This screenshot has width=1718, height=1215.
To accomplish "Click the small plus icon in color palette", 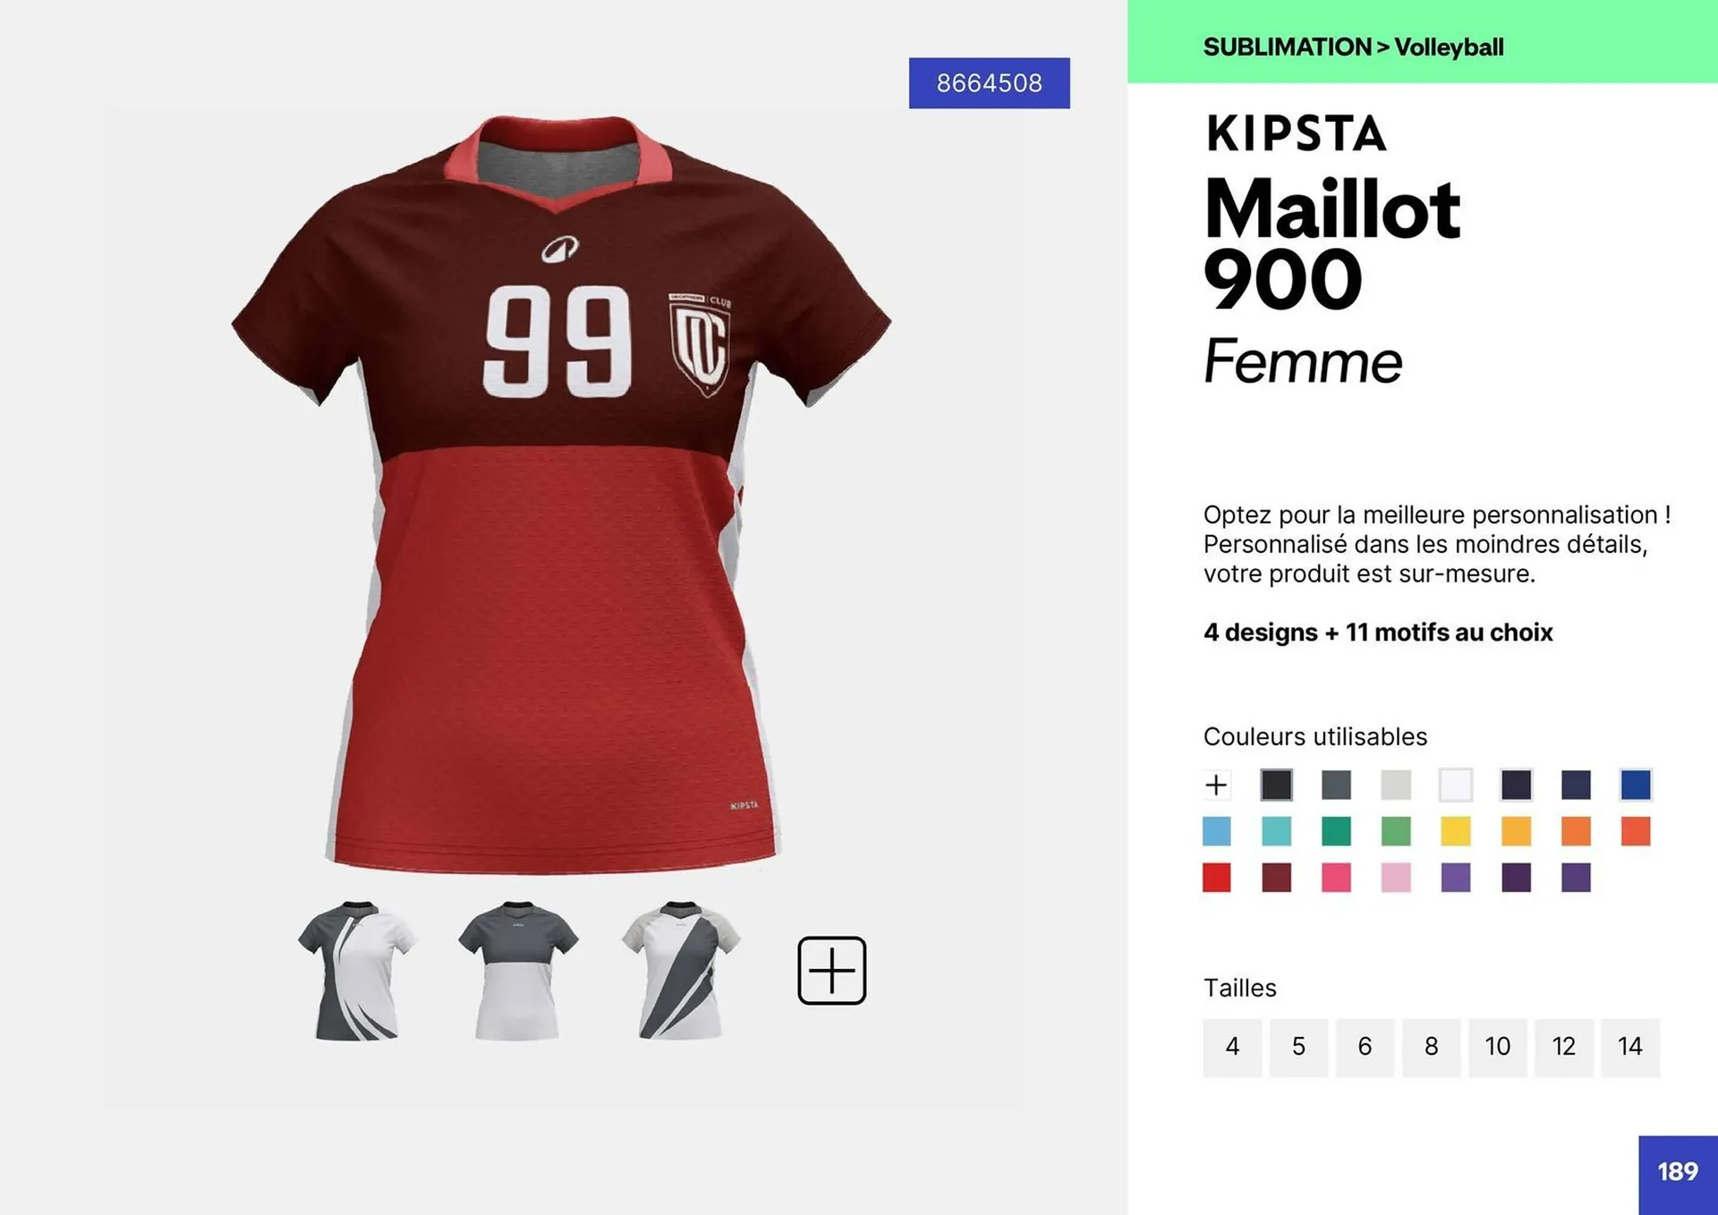I will click(1216, 785).
